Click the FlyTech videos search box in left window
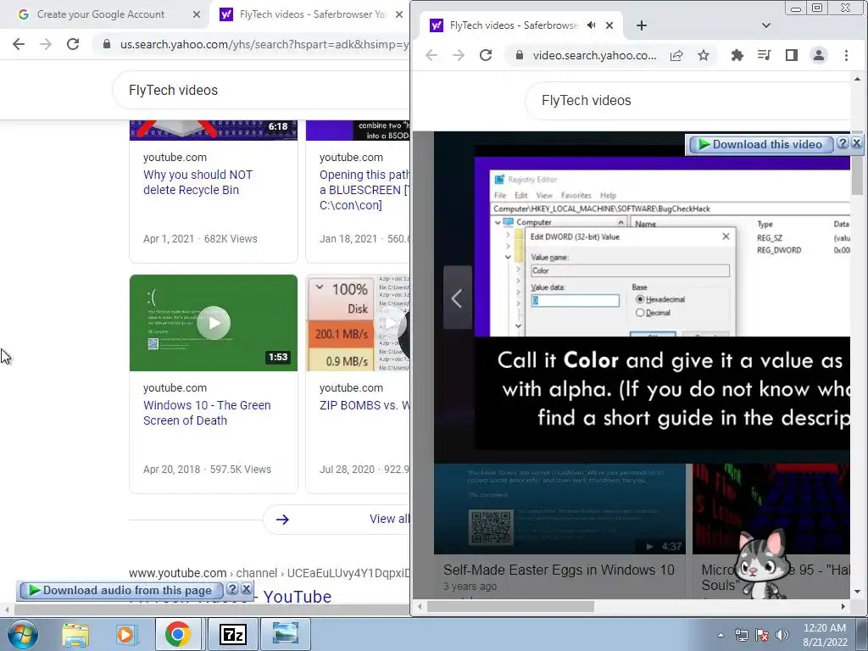This screenshot has width=868, height=651. tap(260, 90)
